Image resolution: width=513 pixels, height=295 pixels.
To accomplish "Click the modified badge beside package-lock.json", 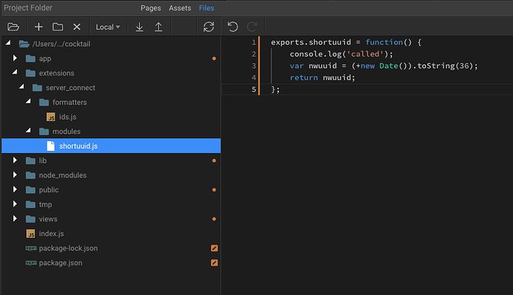I will [214, 248].
